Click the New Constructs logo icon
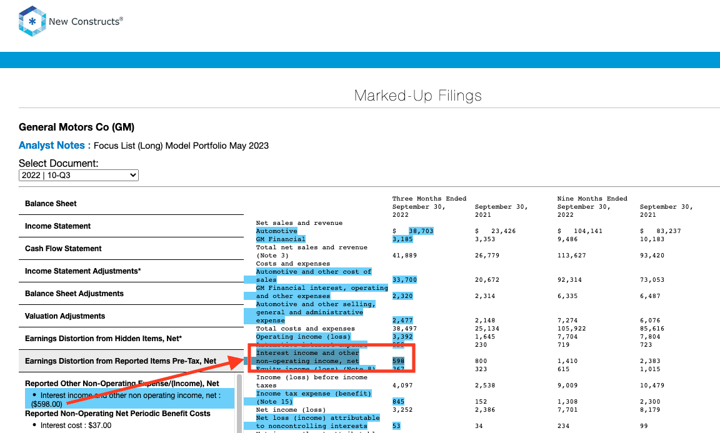The image size is (720, 433). pos(32,21)
